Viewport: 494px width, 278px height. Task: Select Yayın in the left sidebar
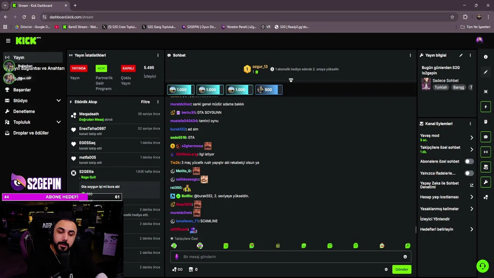click(33, 58)
